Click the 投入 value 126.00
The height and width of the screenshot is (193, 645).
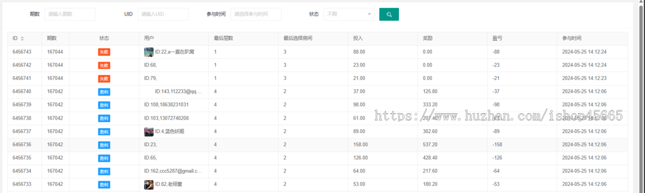coord(361,158)
